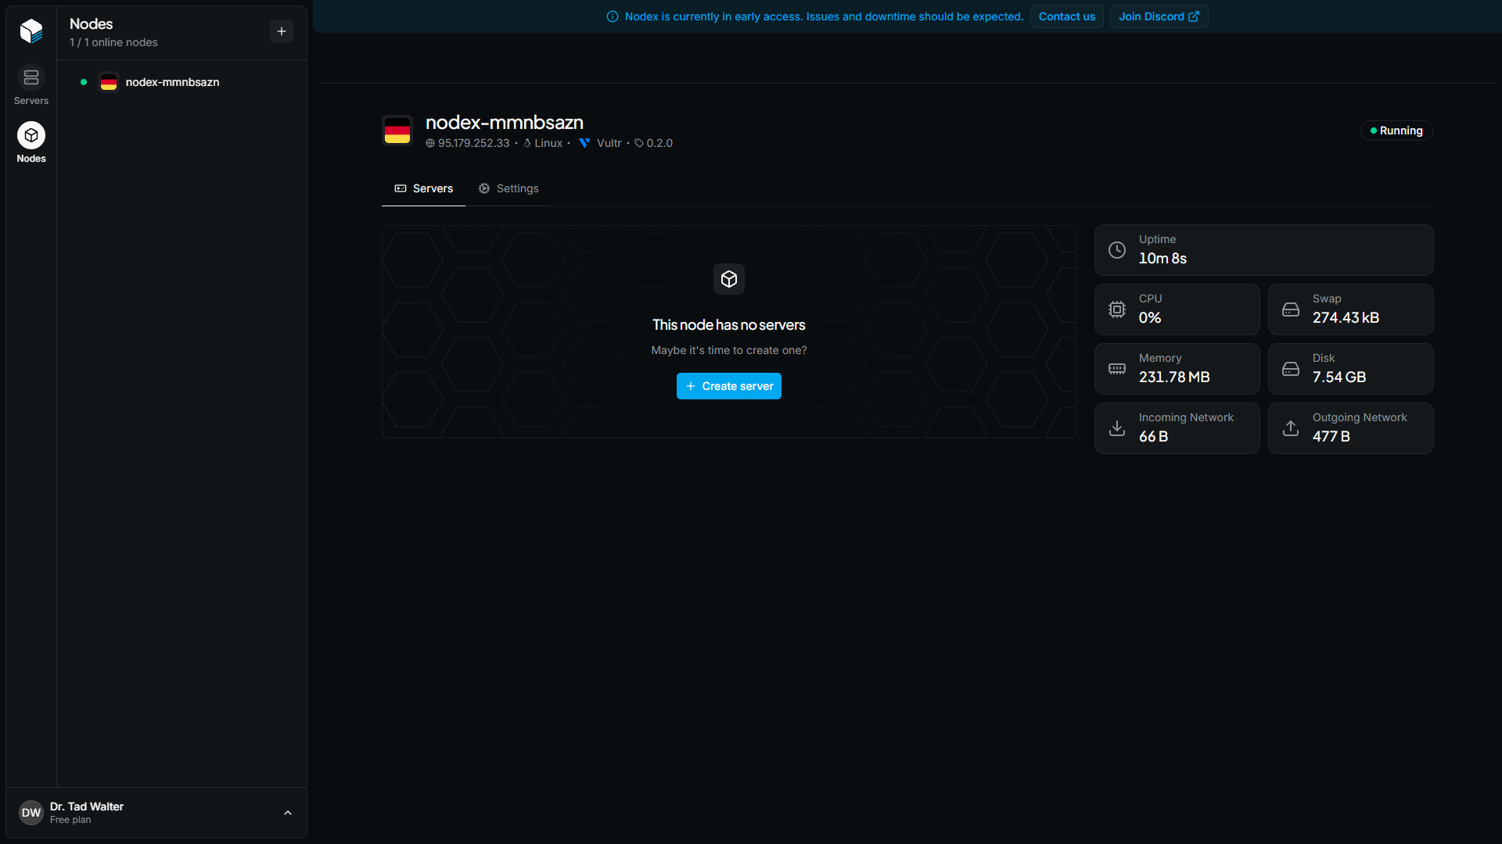Click the CPU value 0%
The image size is (1502, 844).
point(1150,318)
